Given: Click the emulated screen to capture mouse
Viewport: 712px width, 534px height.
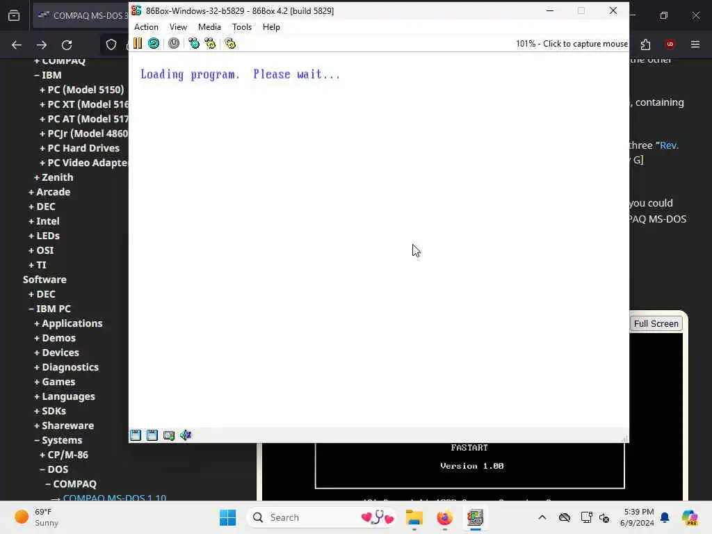Looking at the screenshot, I should 379,240.
